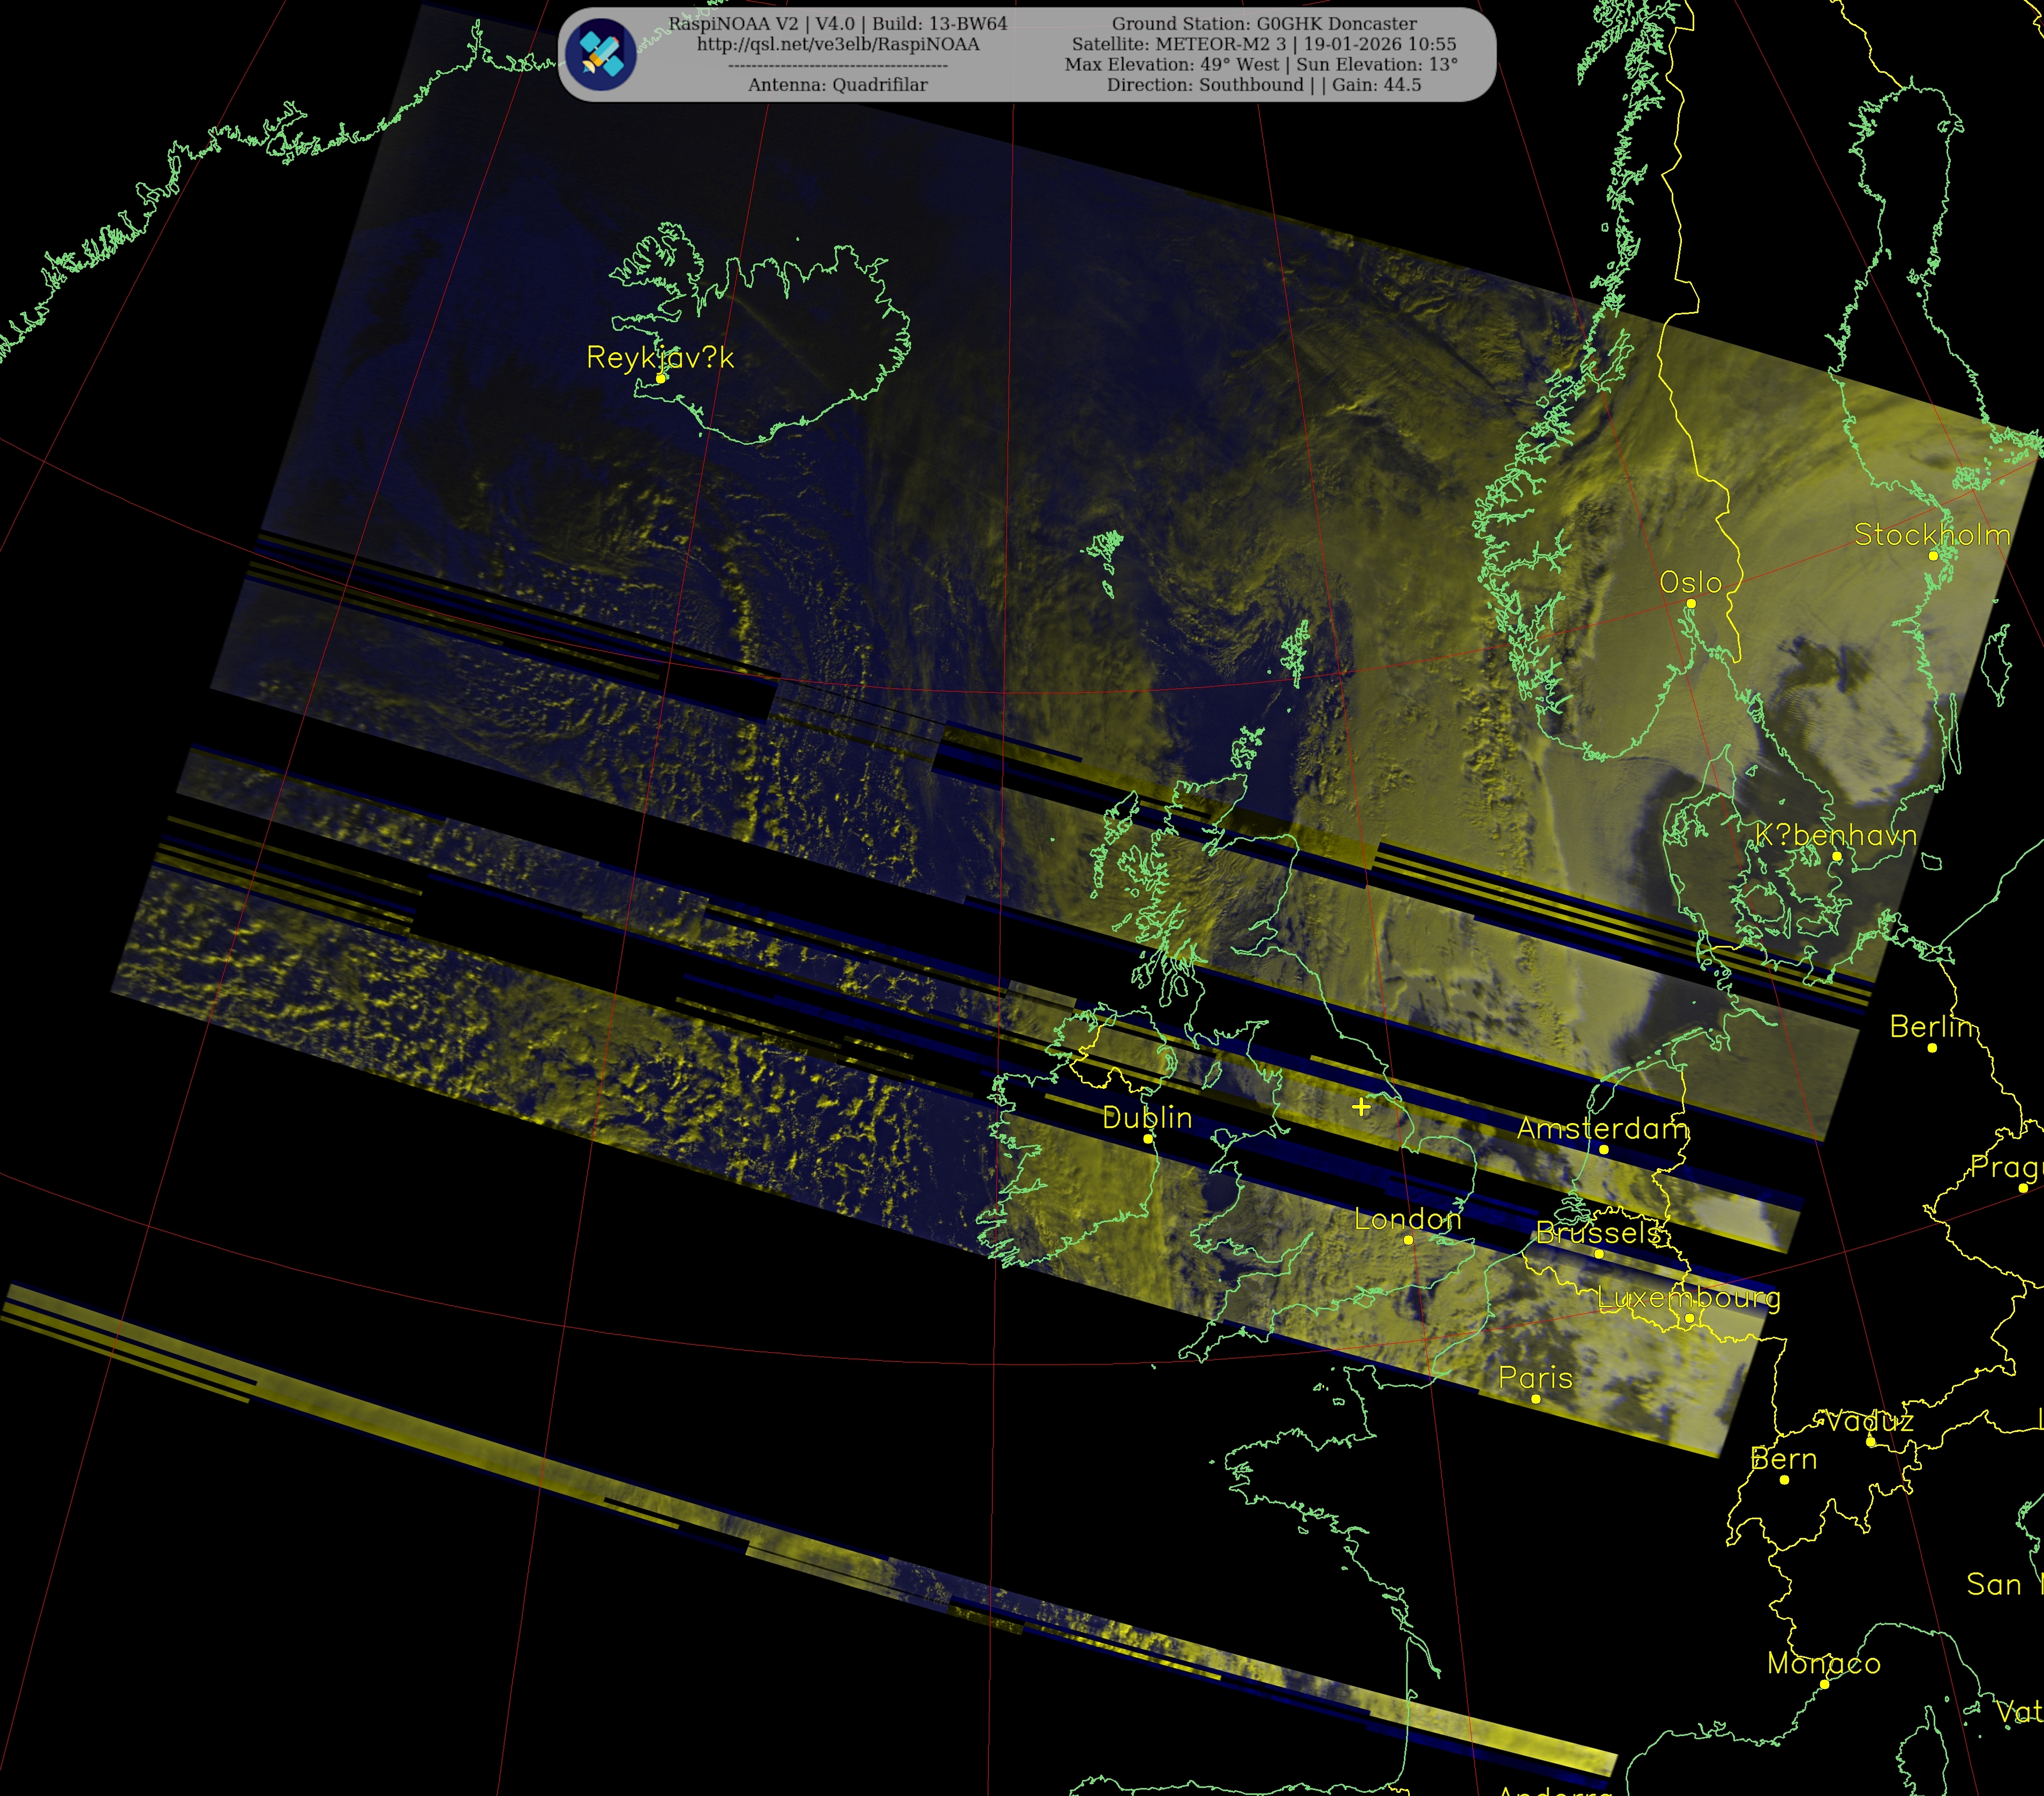2044x1796 pixels.
Task: Click the London city marker dot
Action: (1408, 1240)
